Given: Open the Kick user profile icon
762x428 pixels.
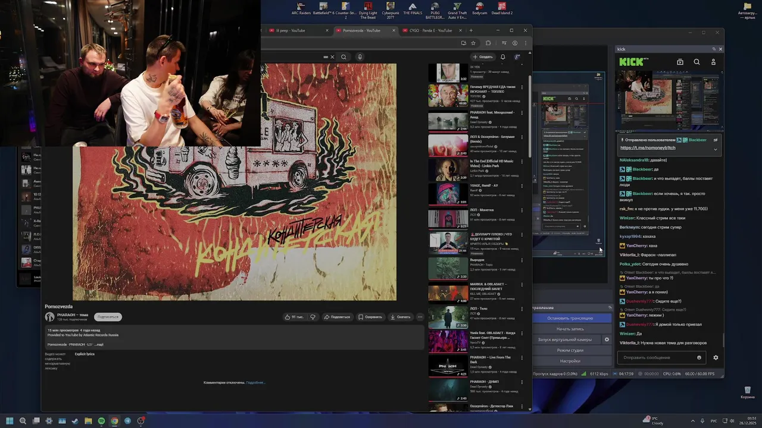Looking at the screenshot, I should [713, 62].
